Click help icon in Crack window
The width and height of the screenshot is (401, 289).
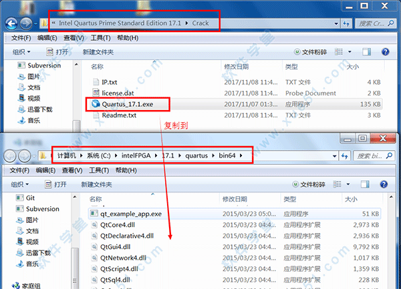385,52
